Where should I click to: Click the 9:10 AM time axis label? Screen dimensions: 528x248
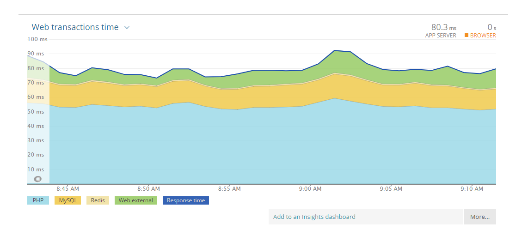click(472, 189)
